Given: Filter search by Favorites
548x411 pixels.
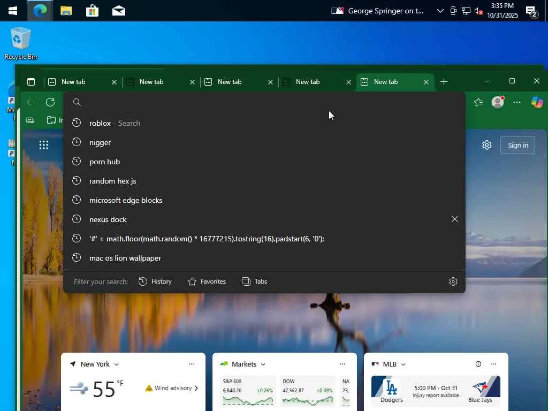Looking at the screenshot, I should tap(207, 281).
